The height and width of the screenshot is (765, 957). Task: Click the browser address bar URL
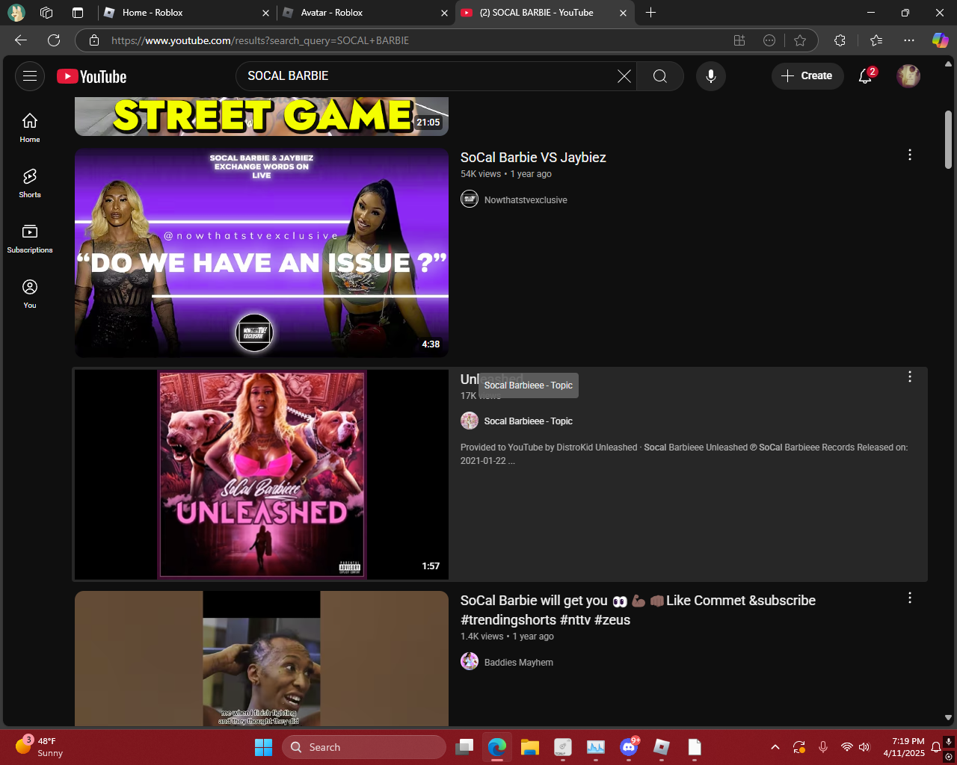[260, 40]
